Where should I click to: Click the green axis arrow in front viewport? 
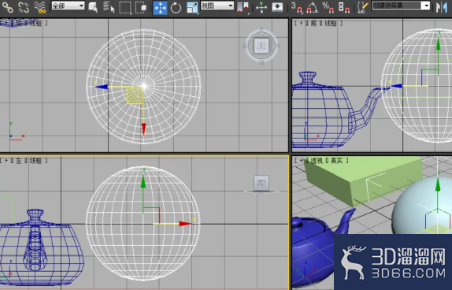click(438, 45)
